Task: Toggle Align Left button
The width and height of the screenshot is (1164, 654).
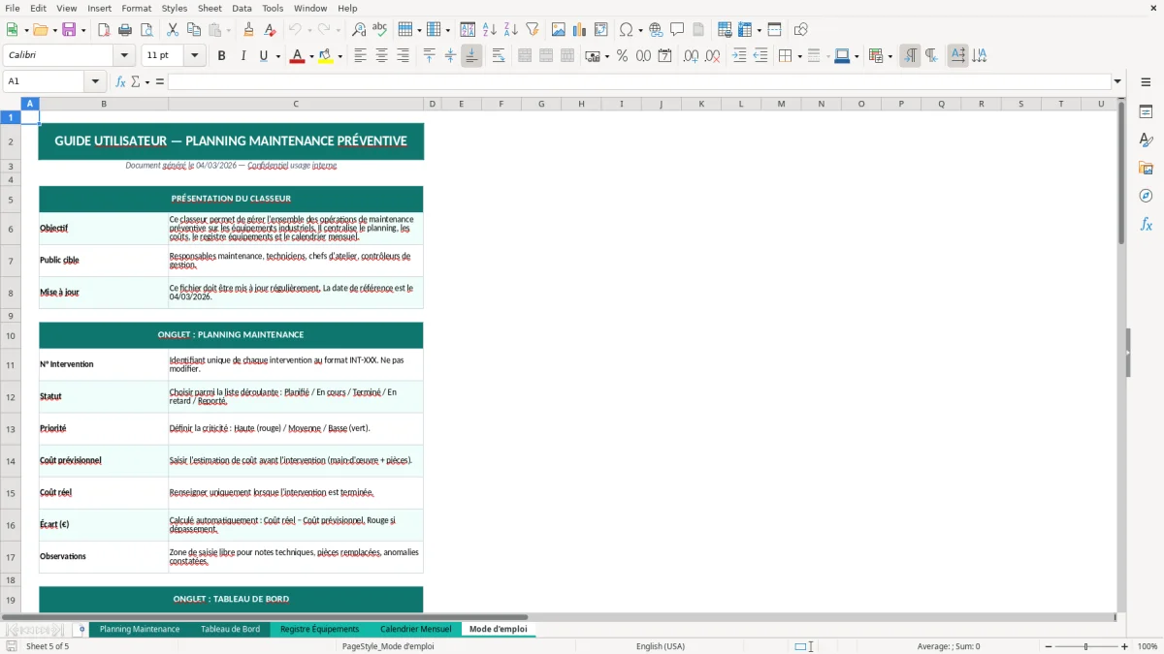Action: click(x=360, y=56)
